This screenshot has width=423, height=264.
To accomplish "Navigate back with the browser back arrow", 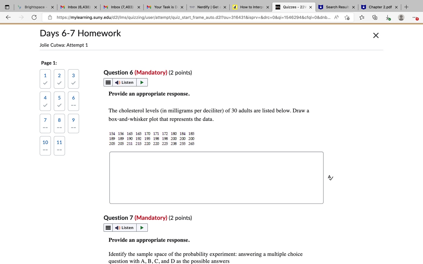I will (8, 17).
